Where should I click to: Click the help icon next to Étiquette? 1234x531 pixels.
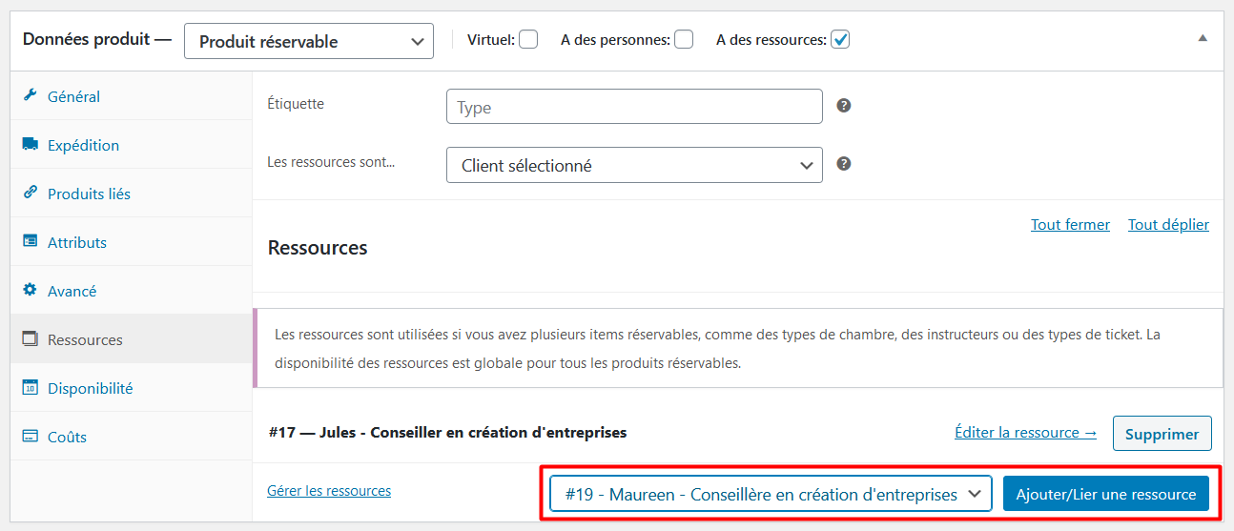(x=843, y=106)
